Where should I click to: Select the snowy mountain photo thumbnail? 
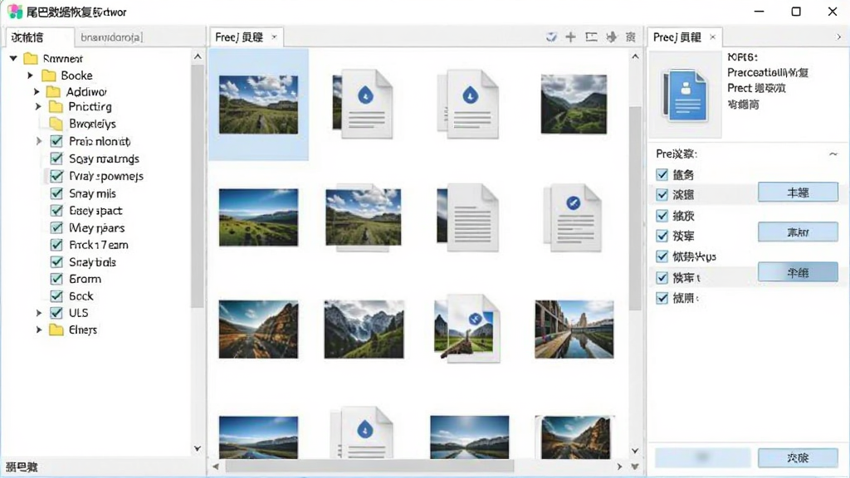[364, 329]
